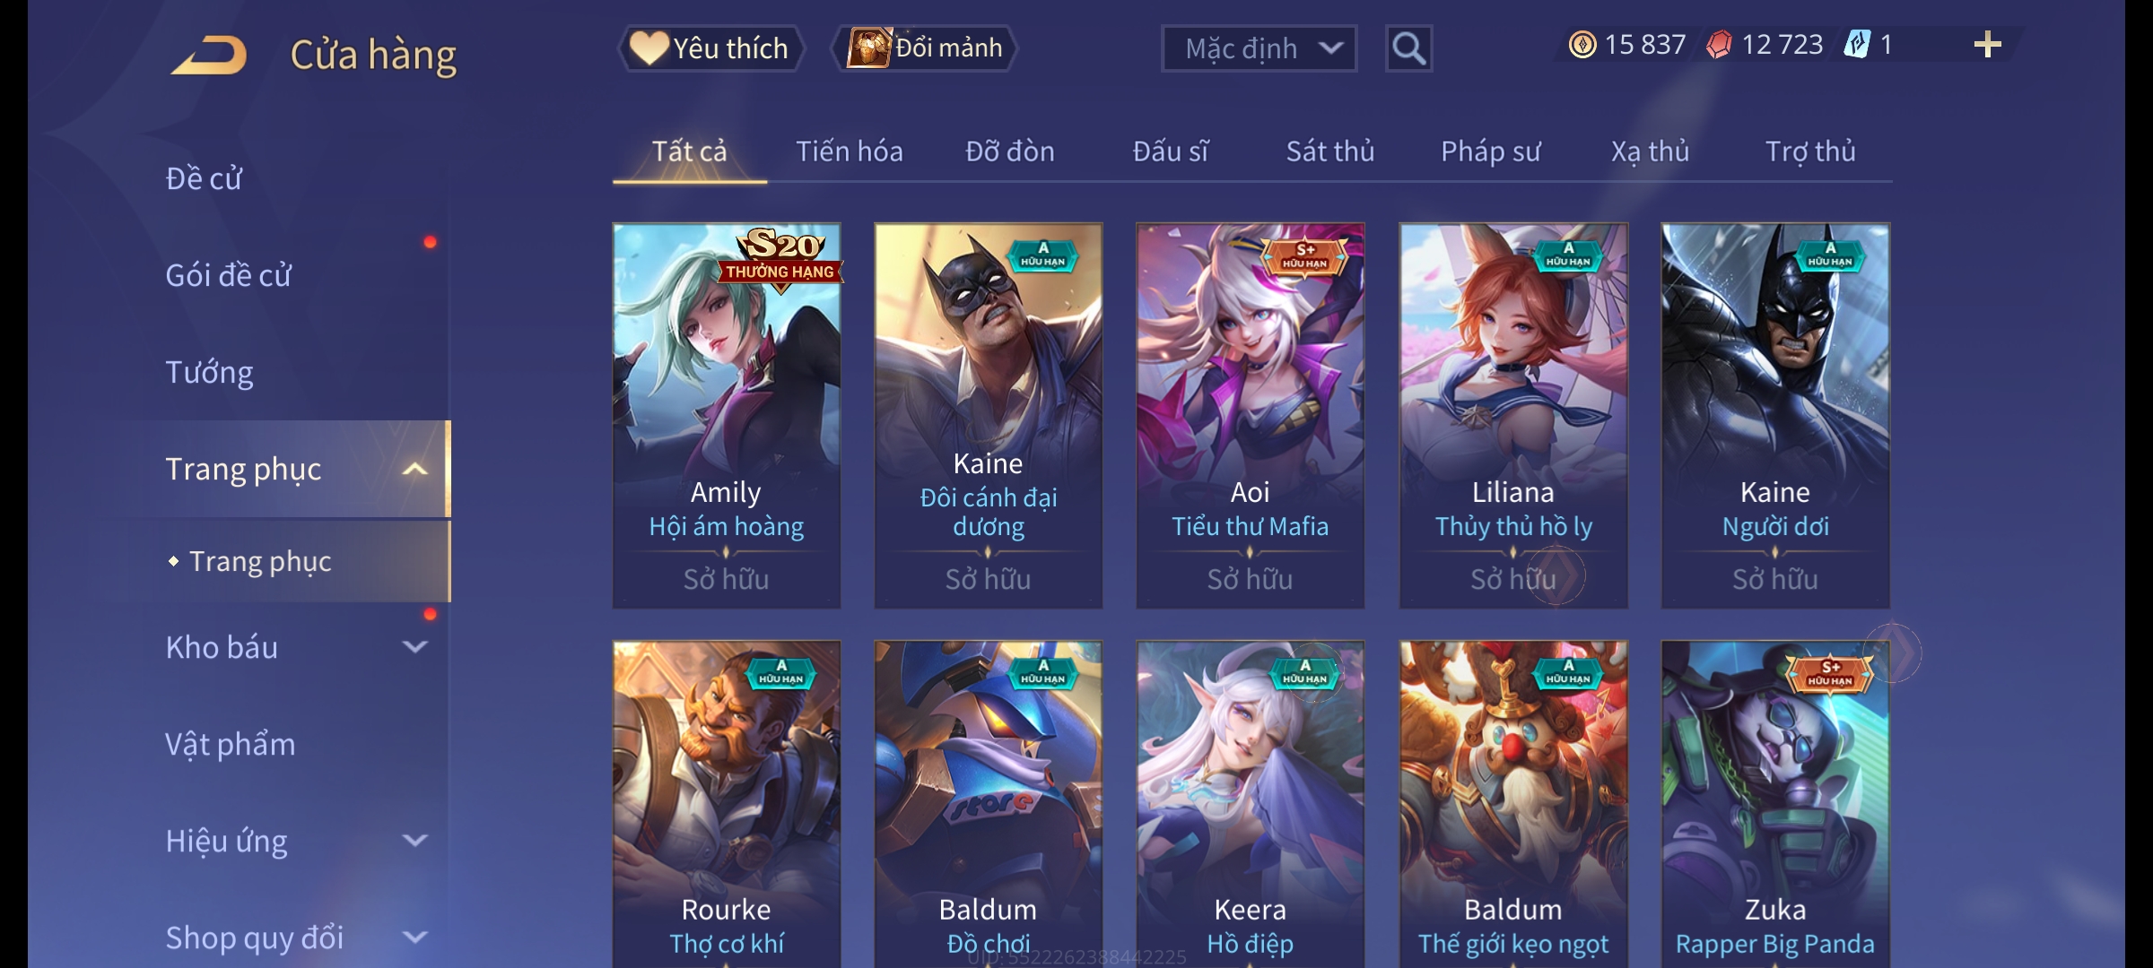Expand the Kho báu sidebar section
Image resolution: width=2153 pixels, height=968 pixels.
click(x=414, y=646)
